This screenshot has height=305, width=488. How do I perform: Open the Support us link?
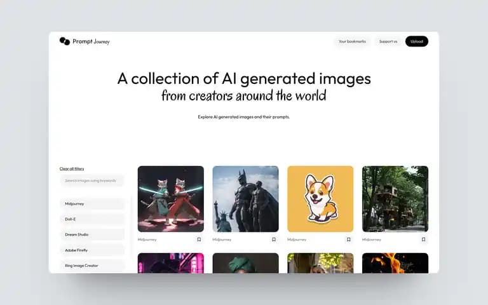(388, 41)
